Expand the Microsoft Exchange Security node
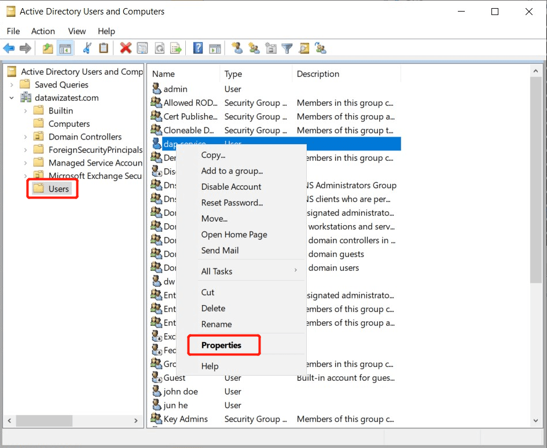 [x=25, y=175]
